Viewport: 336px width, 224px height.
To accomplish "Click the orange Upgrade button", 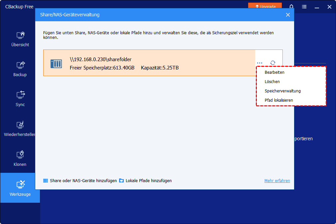I will [265, 6].
